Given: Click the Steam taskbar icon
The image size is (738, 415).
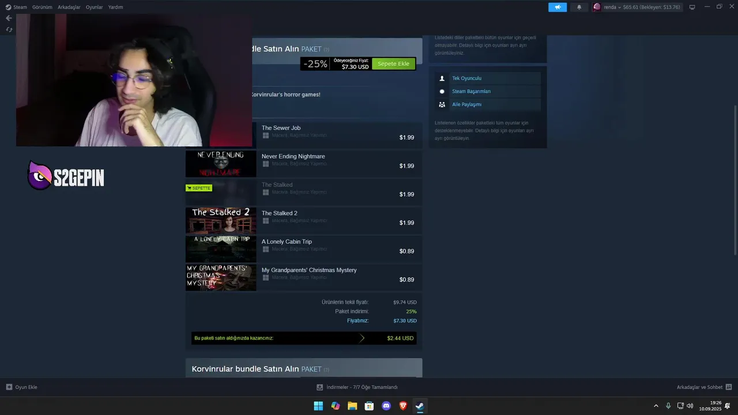Looking at the screenshot, I should click(x=420, y=406).
